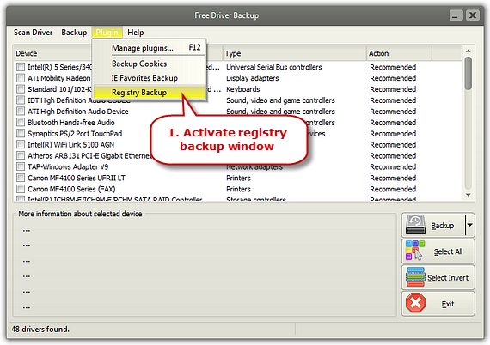Click the Keyboards type cell
Viewport: 490px width, 345px height.
pyautogui.click(x=243, y=89)
